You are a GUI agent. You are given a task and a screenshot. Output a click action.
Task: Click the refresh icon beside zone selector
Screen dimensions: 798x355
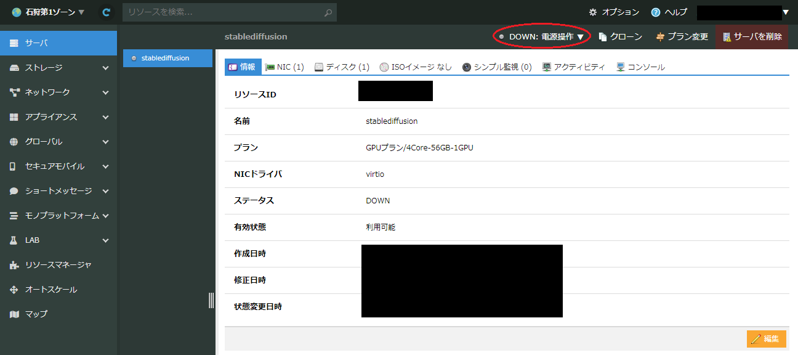pyautogui.click(x=107, y=12)
